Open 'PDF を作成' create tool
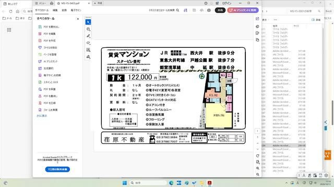The height and width of the screenshot is (187, 334). 47,41
